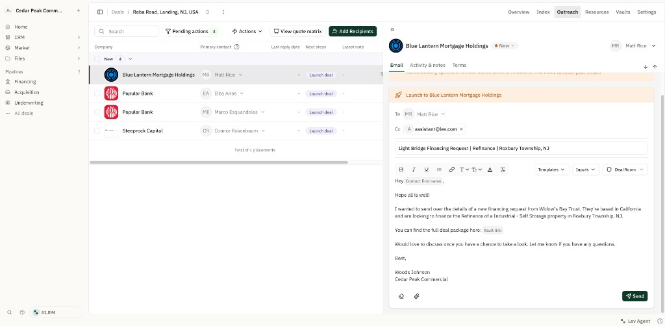The image size is (665, 326).
Task: Switch to the Overview tab
Action: [519, 12]
